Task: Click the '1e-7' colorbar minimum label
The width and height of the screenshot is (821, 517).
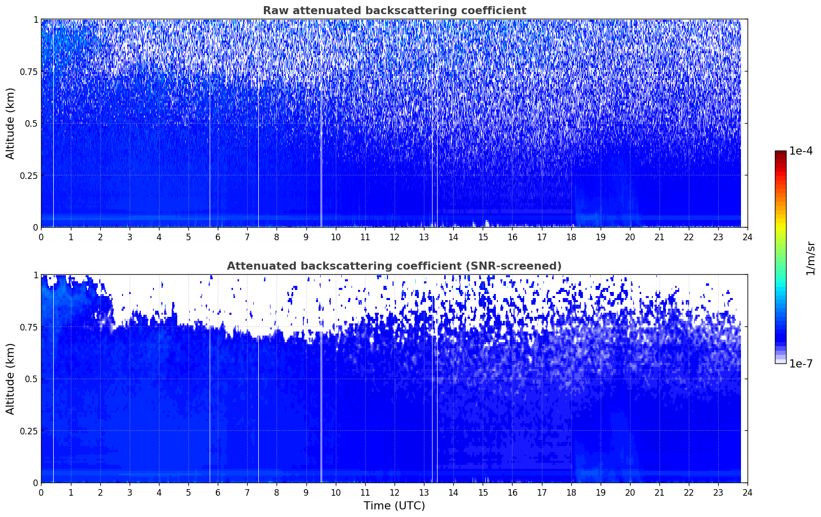Action: [801, 363]
